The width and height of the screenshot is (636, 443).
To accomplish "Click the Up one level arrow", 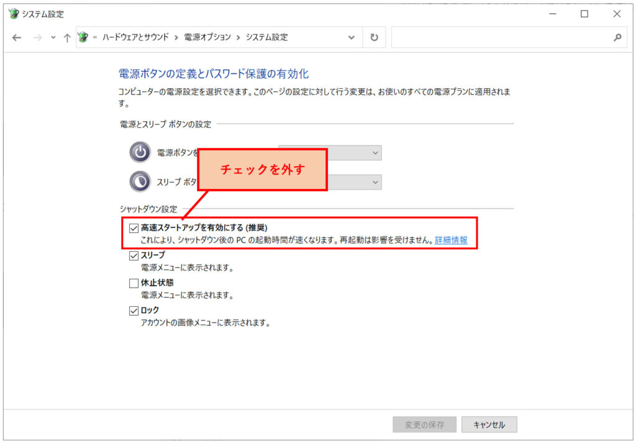I will click(67, 38).
